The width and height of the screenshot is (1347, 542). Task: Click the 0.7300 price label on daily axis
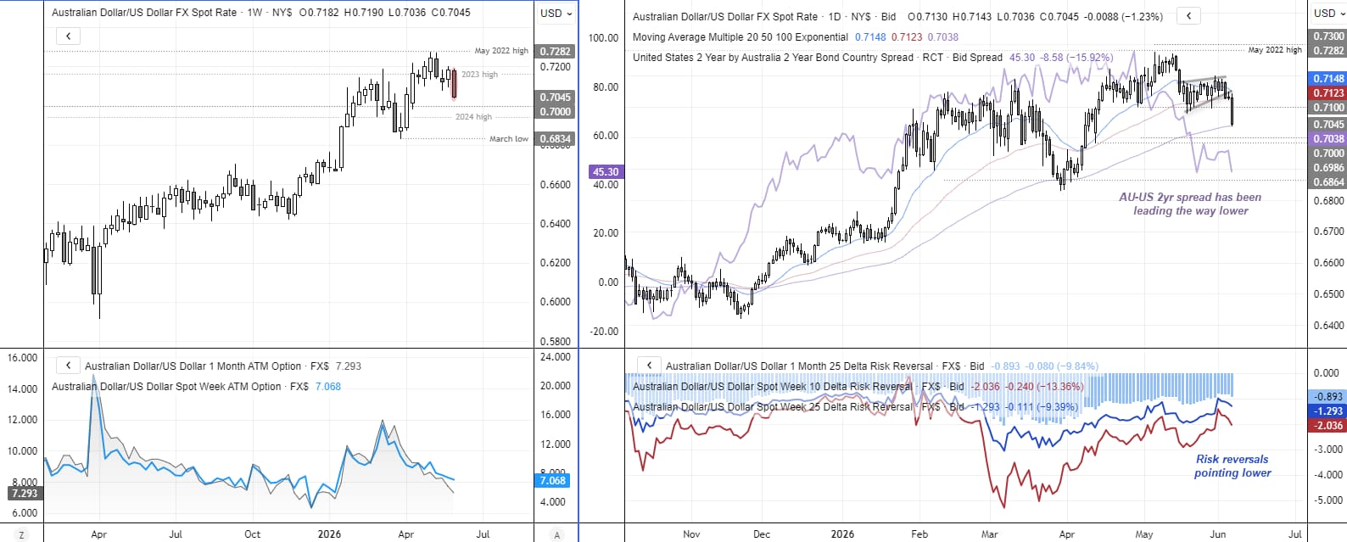pos(1328,36)
